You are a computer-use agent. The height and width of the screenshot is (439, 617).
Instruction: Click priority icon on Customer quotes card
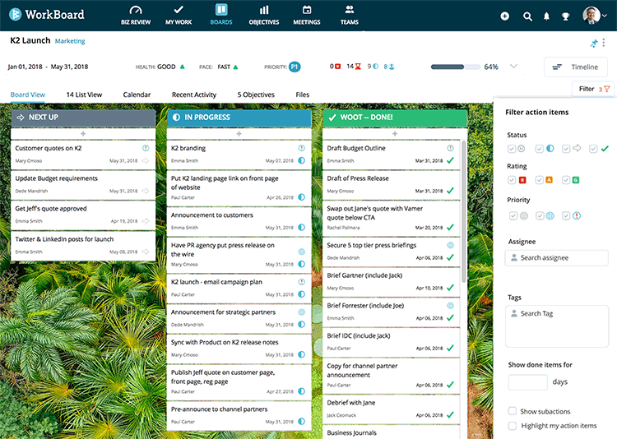pos(146,148)
